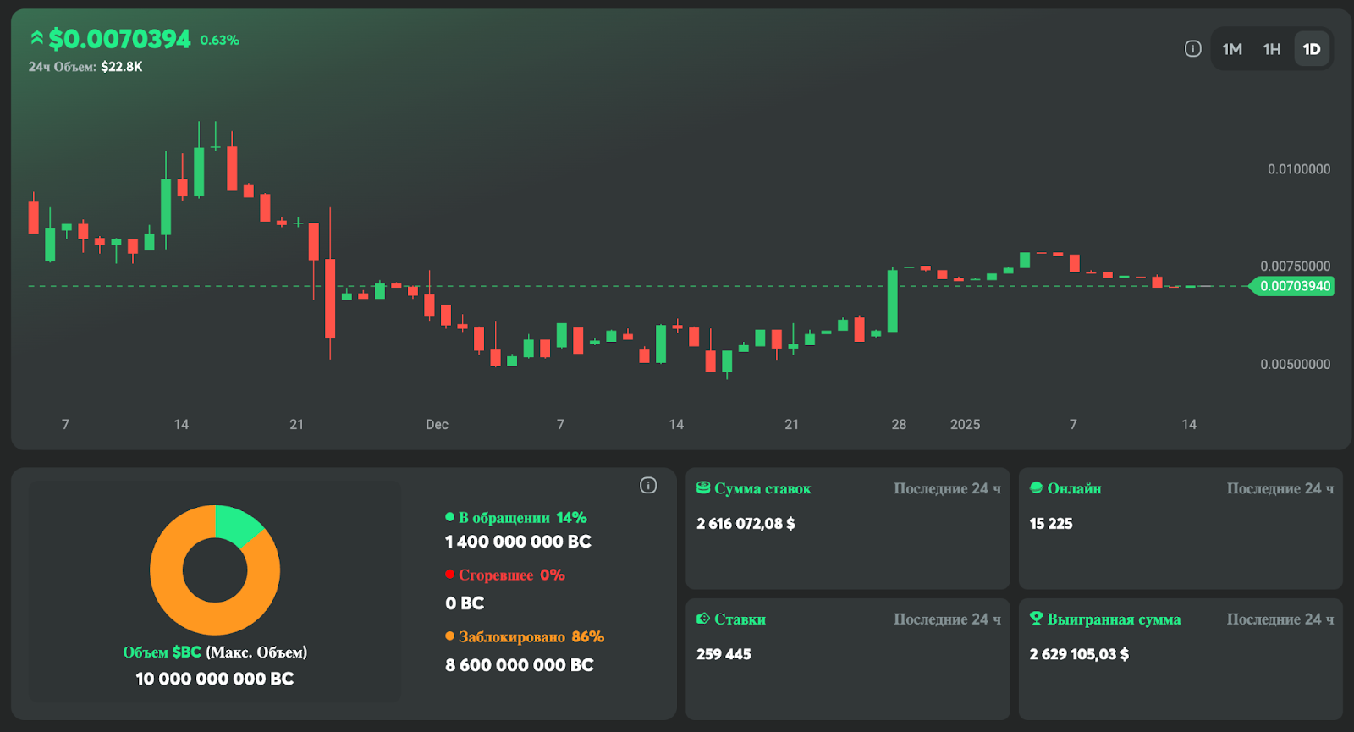The image size is (1354, 732).
Task: Click Последние 24 ч in Ставки card
Action: point(947,619)
